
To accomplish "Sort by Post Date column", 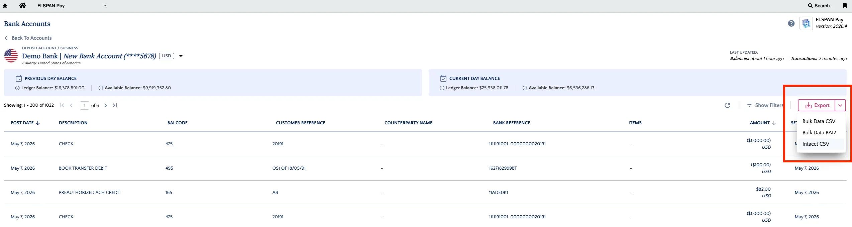I will pos(25,123).
